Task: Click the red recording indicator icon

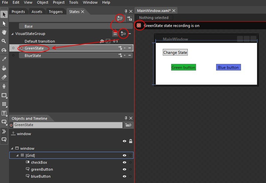Action: tap(139, 25)
